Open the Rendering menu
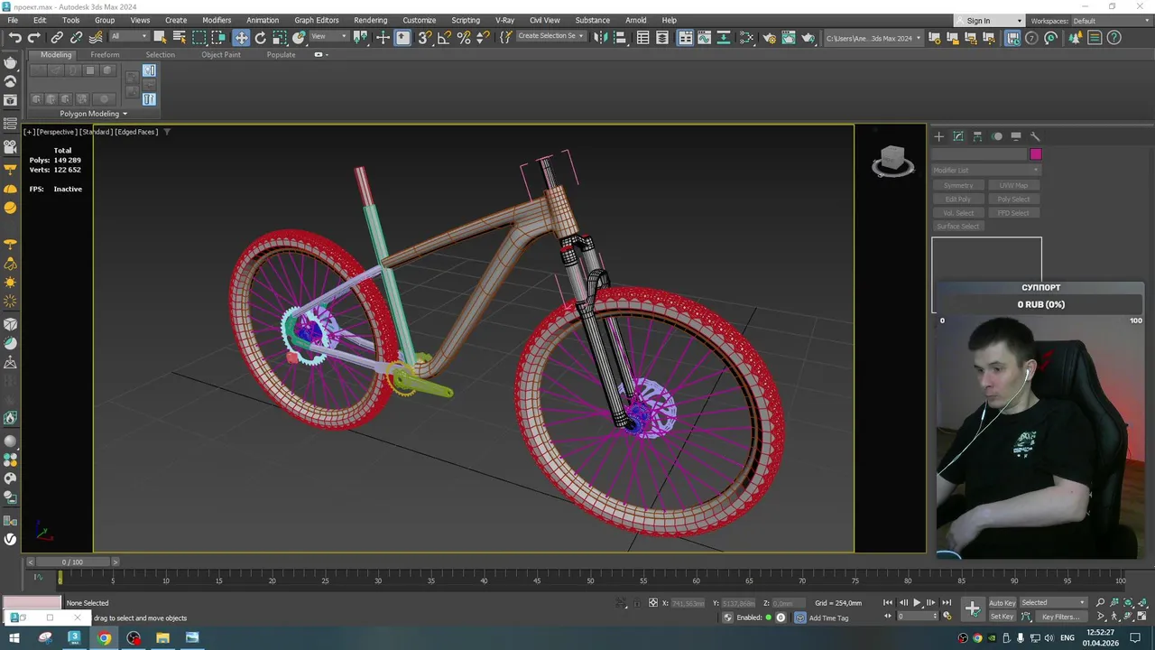 (x=371, y=20)
